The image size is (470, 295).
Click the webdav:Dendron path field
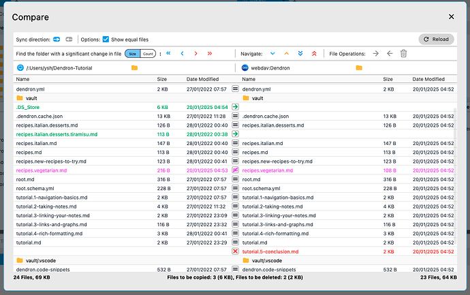coord(270,68)
